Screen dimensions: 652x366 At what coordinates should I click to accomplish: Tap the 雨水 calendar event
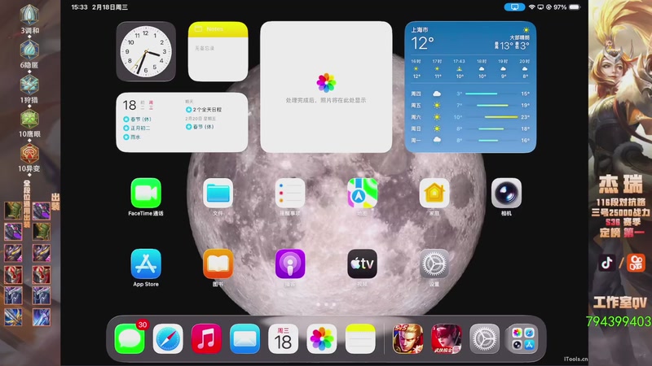pos(132,137)
